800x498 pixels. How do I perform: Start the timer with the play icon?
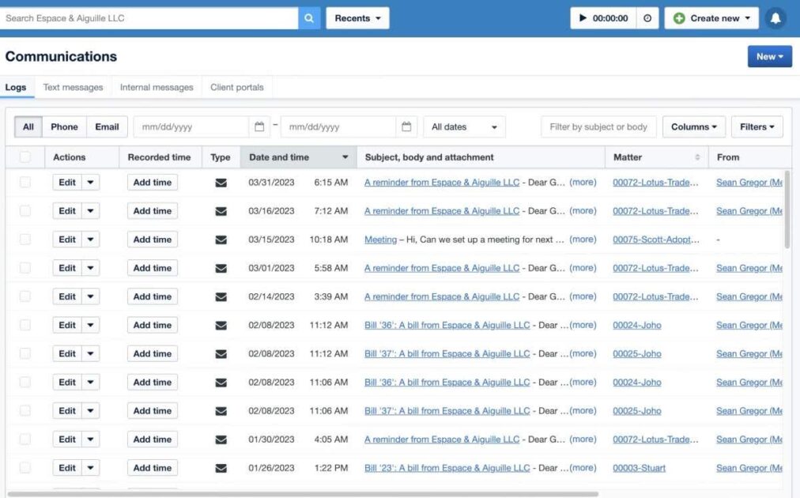(x=583, y=17)
